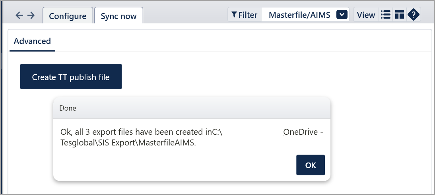Click the View label in toolbar
The width and height of the screenshot is (435, 195).
coord(366,15)
